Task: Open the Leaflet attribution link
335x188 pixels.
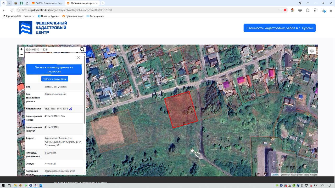Action: pos(275,175)
